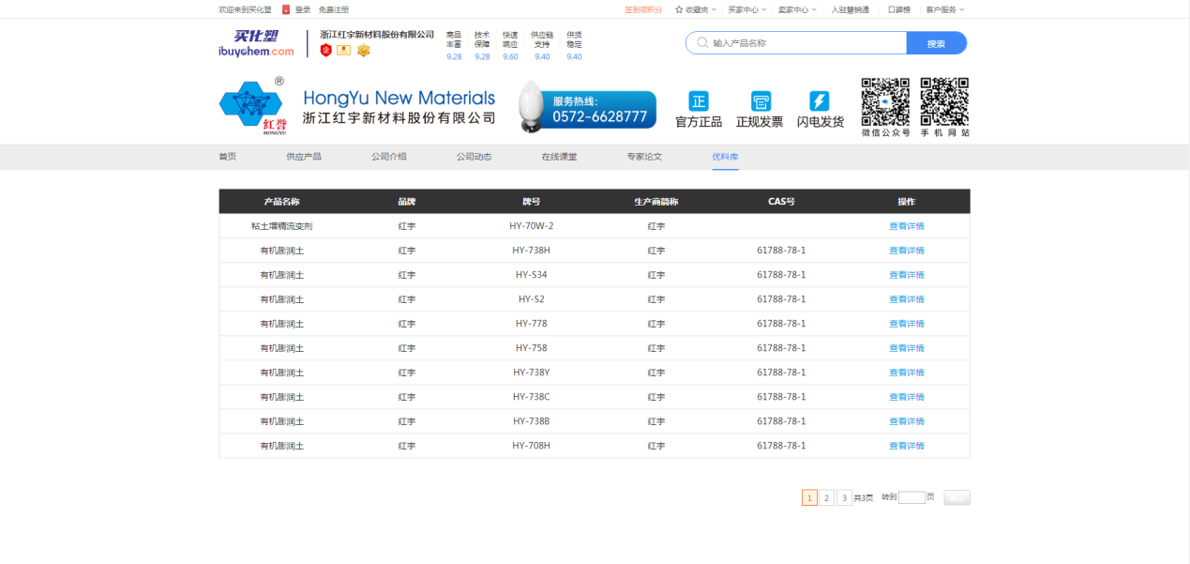Select the 优料库 tab
1190x564 pixels.
pos(725,157)
